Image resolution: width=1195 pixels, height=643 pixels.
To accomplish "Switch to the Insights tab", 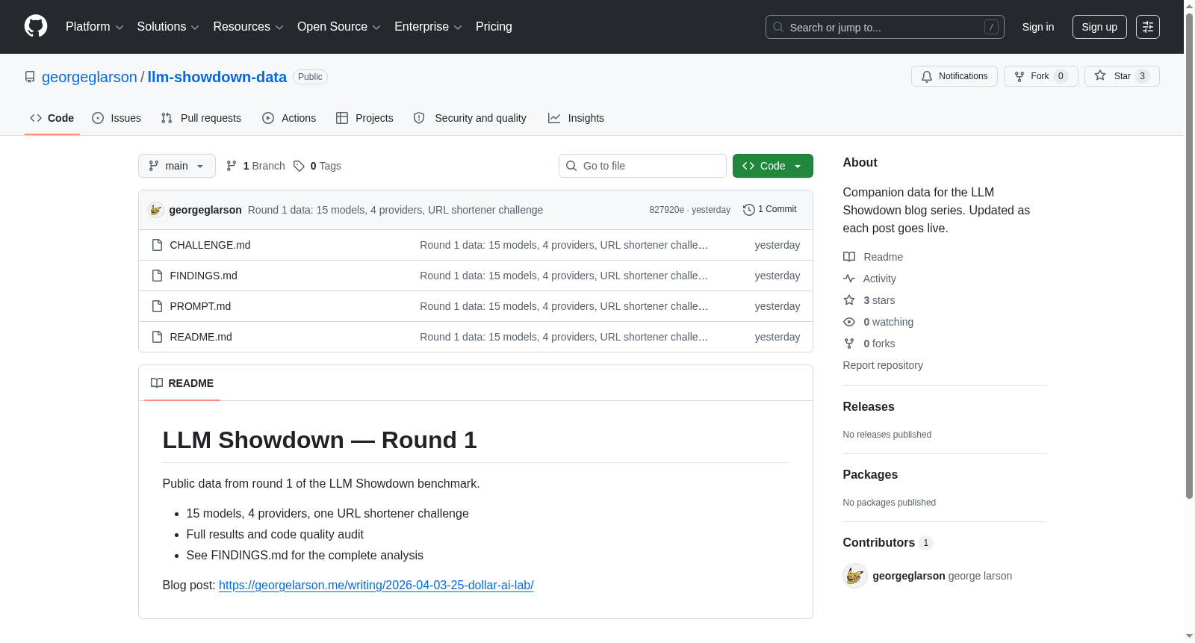I will [576, 118].
